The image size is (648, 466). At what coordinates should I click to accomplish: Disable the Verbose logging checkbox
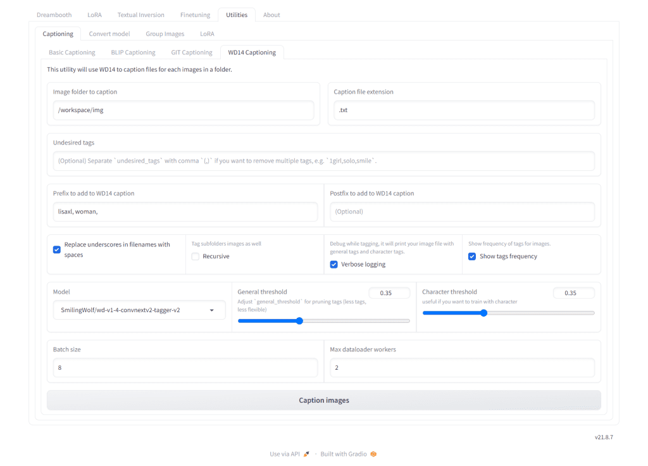334,264
